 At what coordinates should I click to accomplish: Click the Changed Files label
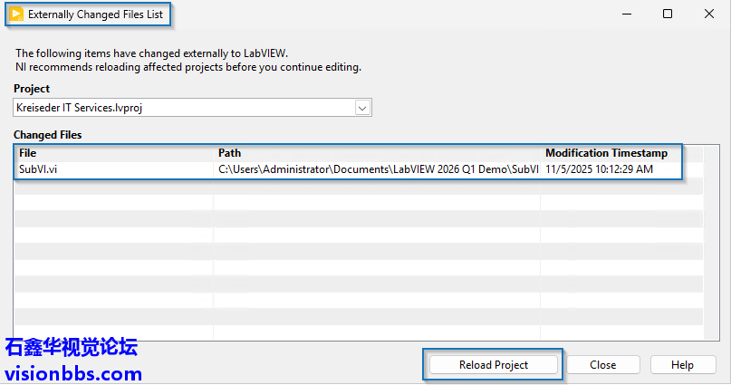click(47, 135)
